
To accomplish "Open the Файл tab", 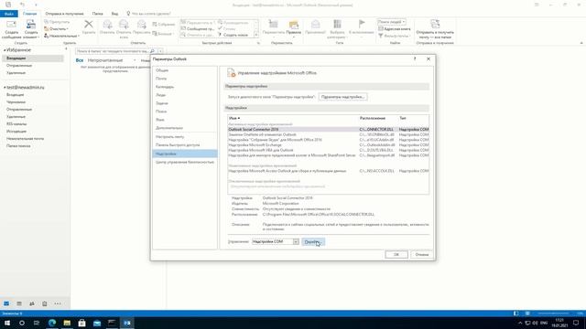I will 9,14.
